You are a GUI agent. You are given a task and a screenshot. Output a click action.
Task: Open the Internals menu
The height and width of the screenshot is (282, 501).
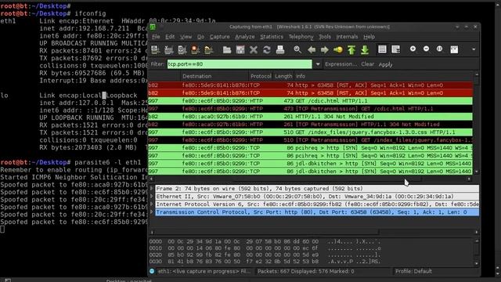tap(347, 37)
